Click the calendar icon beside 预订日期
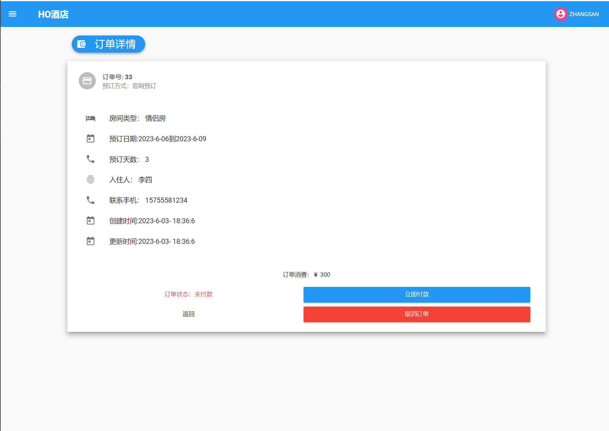Image resolution: width=609 pixels, height=431 pixels. click(90, 139)
